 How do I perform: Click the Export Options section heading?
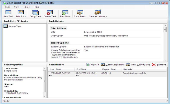60,43
